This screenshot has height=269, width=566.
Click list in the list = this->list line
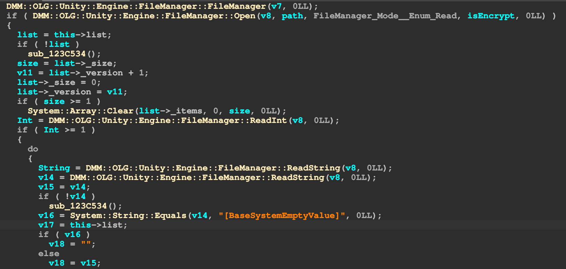(x=28, y=35)
